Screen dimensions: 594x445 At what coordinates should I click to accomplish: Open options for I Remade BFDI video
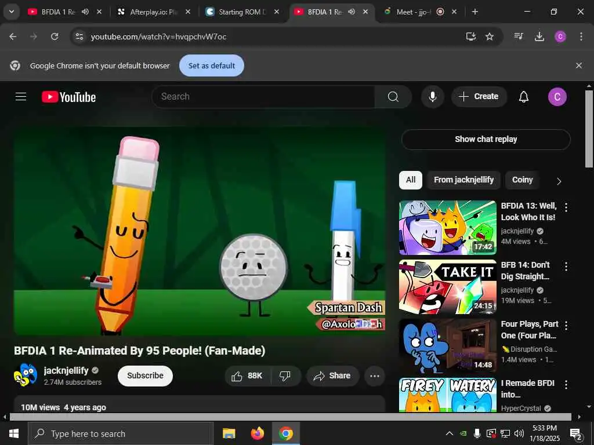566,385
